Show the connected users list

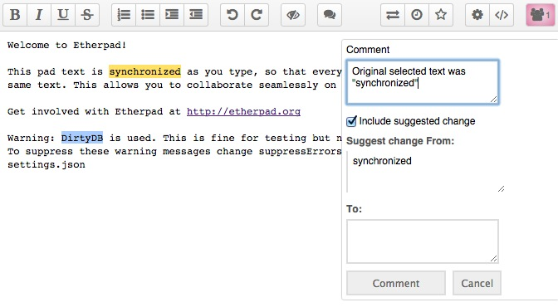(x=541, y=15)
